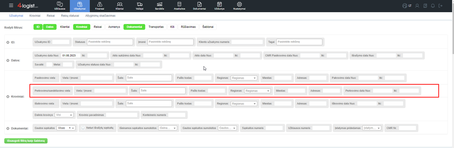
Task: Go to the Finansai module
Action: [x=100, y=6]
